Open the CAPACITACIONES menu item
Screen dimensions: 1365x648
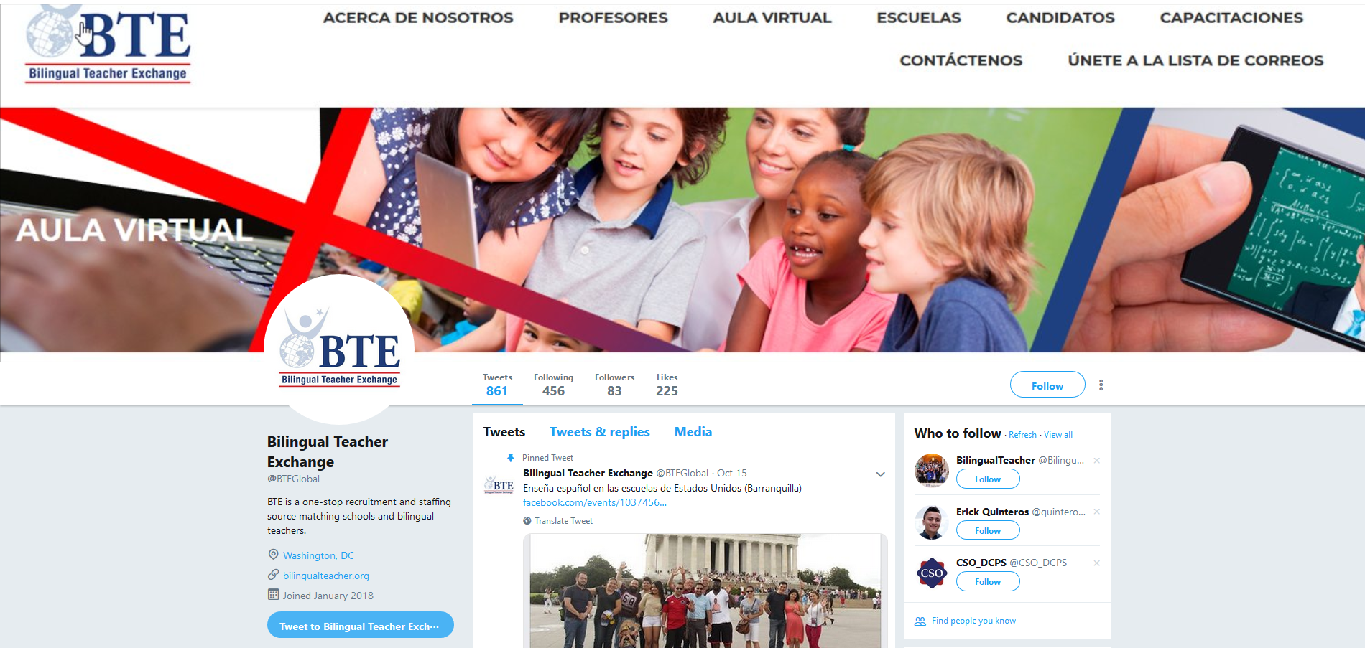pos(1231,18)
